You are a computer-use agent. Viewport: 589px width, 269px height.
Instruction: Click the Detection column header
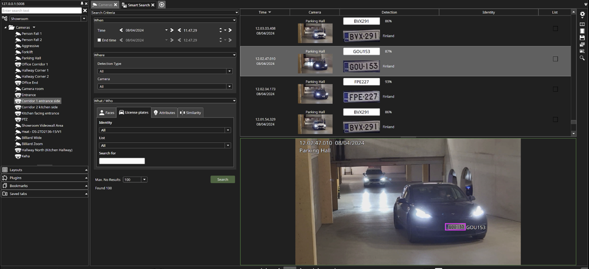(389, 13)
